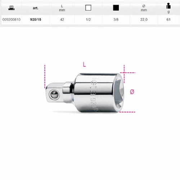Click the female square drive icon
The height and width of the screenshot is (180, 180).
point(88,8)
